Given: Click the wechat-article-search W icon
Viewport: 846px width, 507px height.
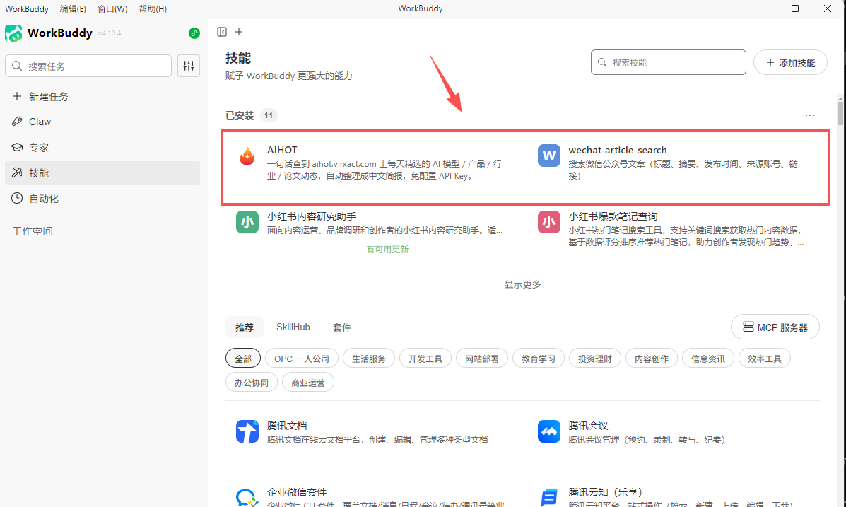Looking at the screenshot, I should 548,156.
